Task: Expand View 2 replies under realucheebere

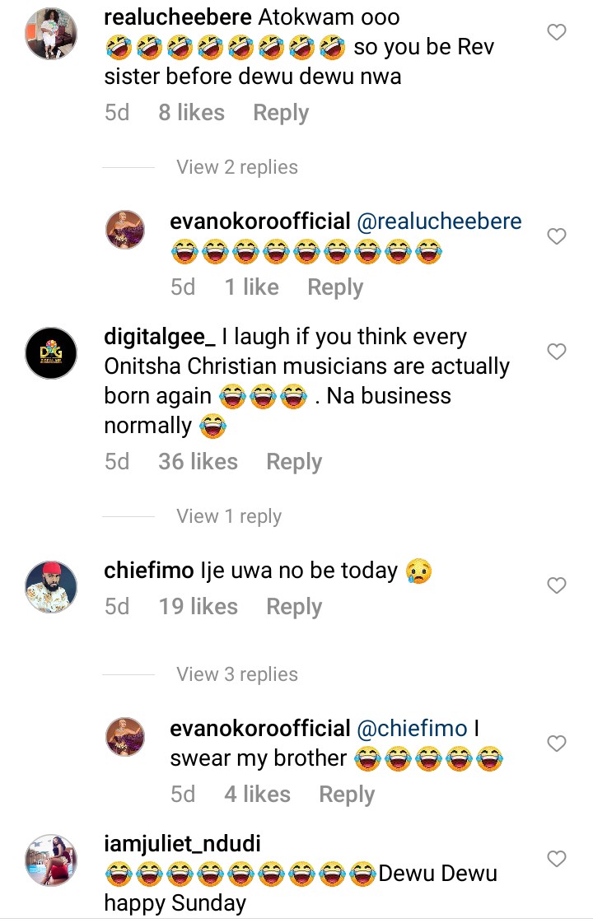Action: (x=237, y=167)
